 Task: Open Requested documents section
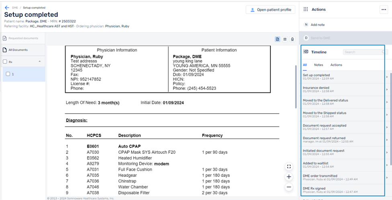(x=23, y=38)
